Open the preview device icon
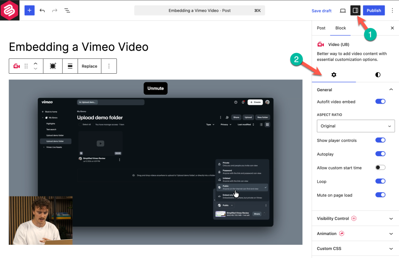399x258 pixels. (x=343, y=11)
